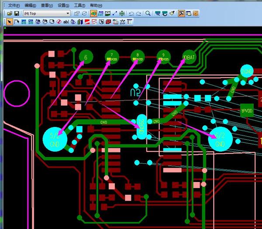Open the '(H) Top' layer dropdown
The width and height of the screenshot is (262, 229).
(x=47, y=13)
